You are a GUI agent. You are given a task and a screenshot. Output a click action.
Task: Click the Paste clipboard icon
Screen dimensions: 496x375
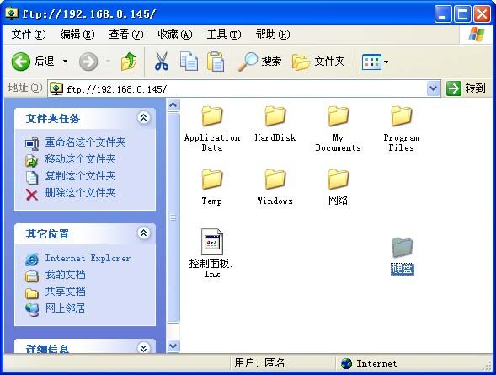(x=216, y=61)
